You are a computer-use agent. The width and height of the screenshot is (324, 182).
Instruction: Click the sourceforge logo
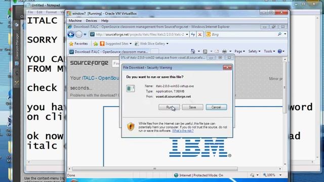[x=89, y=63]
